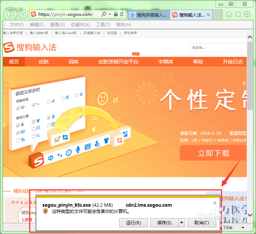The height and width of the screenshot is (234, 256).
Task: Close the download notification bar
Action: click(x=215, y=203)
